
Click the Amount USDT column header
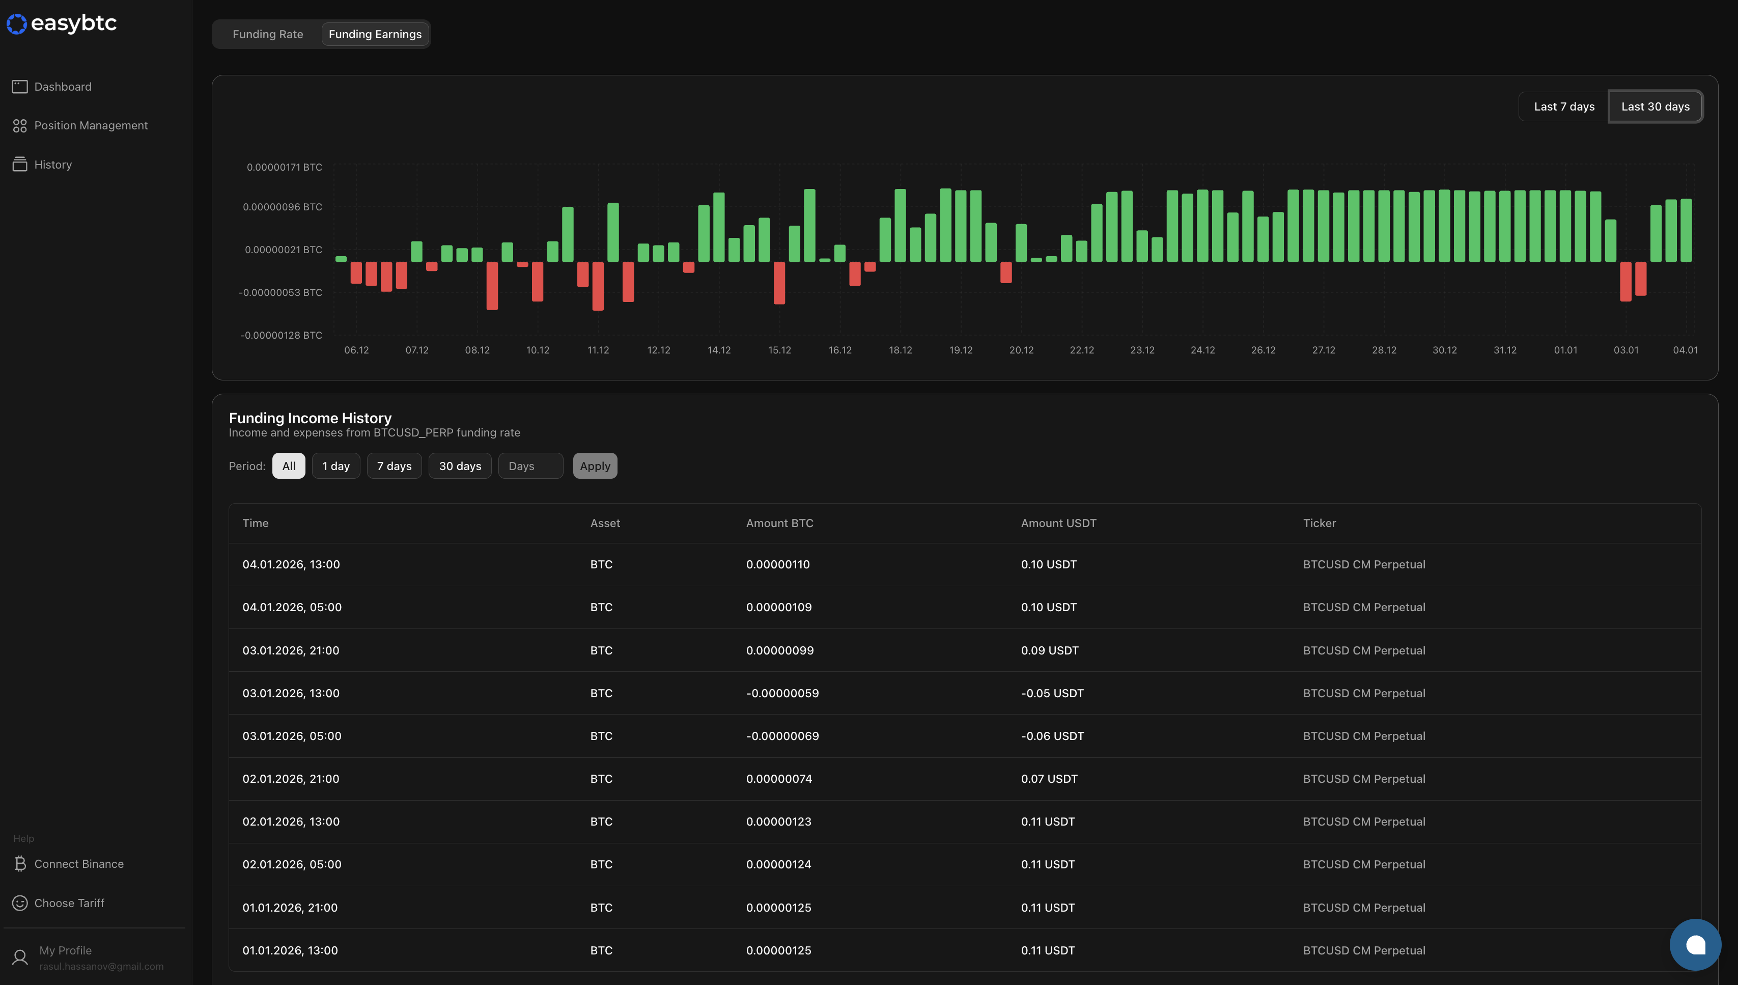coord(1058,523)
